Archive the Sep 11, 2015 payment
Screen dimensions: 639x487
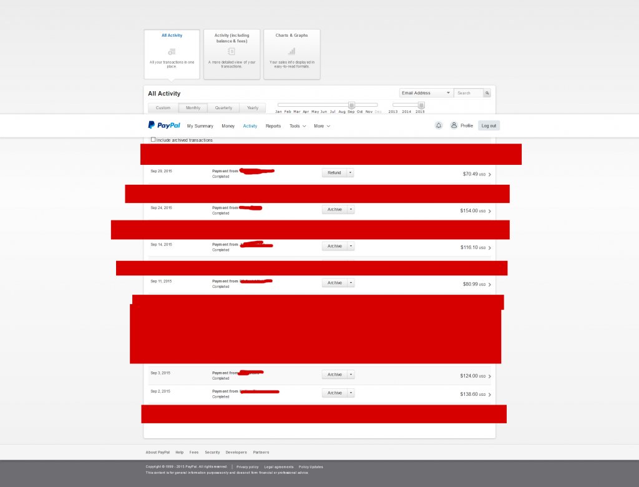point(334,283)
